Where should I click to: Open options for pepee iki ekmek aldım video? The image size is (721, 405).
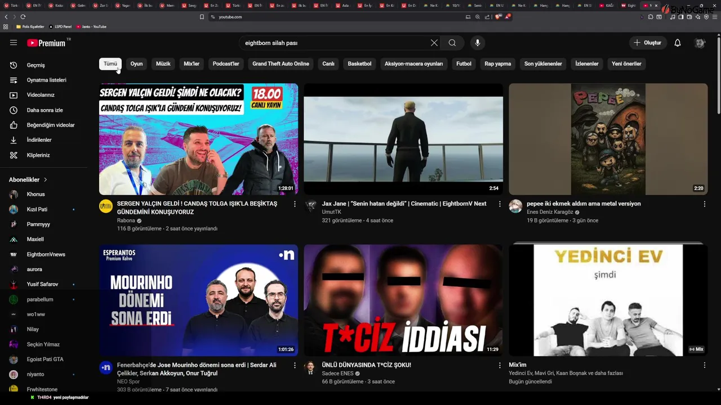click(704, 204)
